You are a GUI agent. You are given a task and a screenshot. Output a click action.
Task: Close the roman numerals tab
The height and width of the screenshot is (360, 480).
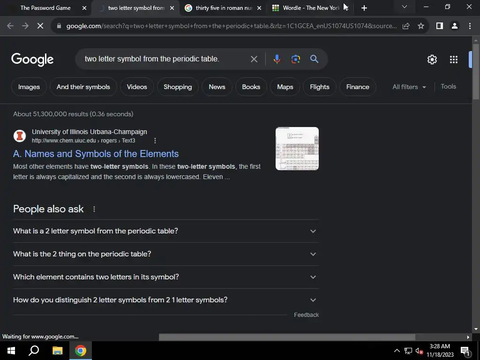coord(259,8)
